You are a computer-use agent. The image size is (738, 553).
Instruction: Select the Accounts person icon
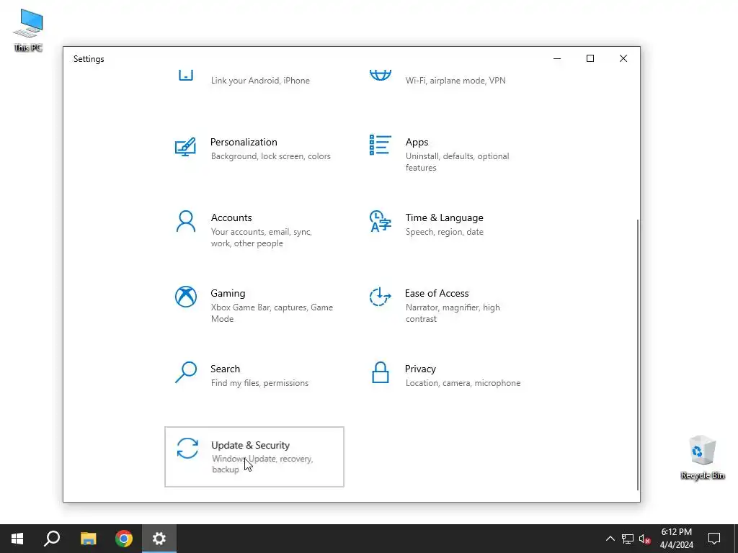click(185, 222)
